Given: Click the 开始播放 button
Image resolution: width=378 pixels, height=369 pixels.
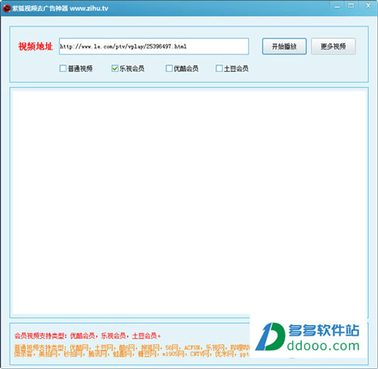Looking at the screenshot, I should [x=284, y=46].
